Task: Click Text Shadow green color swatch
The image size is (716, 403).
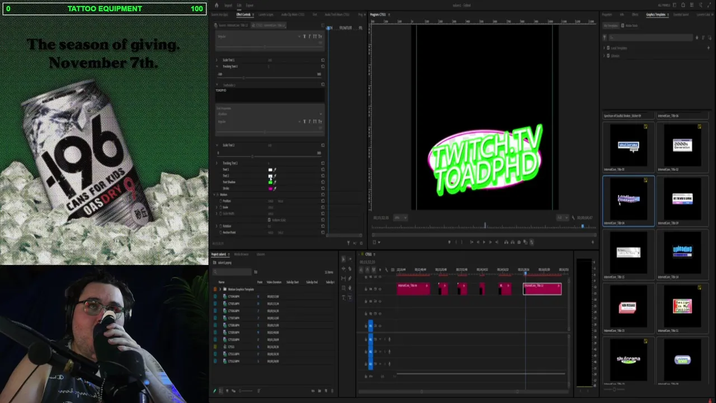Action: [x=270, y=182]
